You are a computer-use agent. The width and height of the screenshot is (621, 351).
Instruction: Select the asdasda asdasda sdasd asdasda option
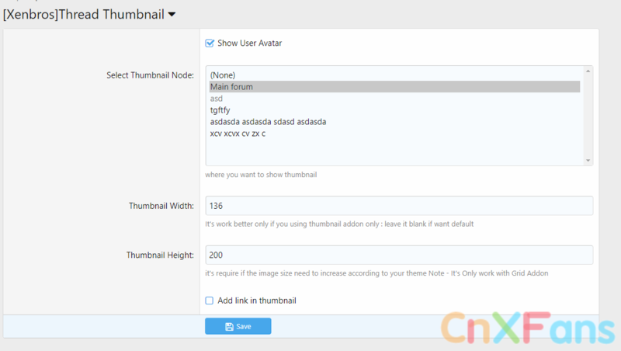tap(268, 122)
